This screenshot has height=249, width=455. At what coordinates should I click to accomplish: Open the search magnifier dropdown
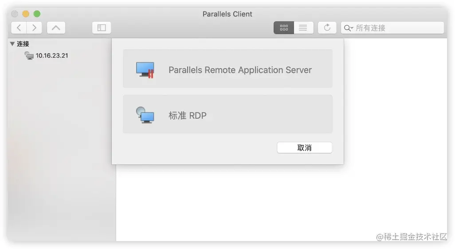click(348, 28)
